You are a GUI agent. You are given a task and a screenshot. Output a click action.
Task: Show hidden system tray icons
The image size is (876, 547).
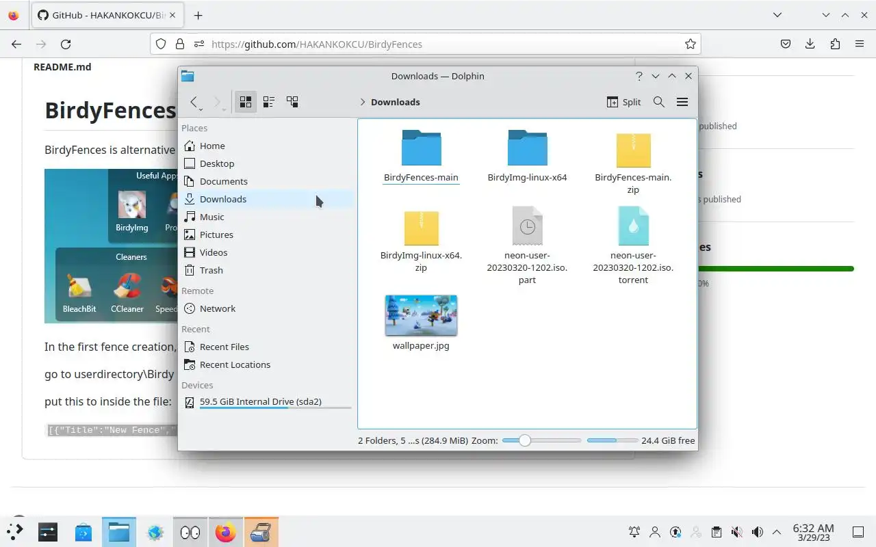click(777, 532)
